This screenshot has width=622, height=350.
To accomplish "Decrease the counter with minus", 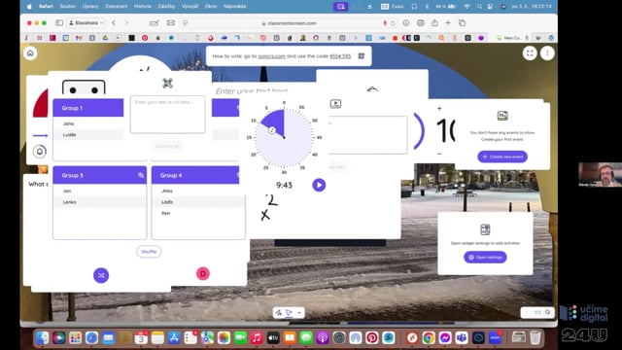I will pyautogui.click(x=439, y=154).
